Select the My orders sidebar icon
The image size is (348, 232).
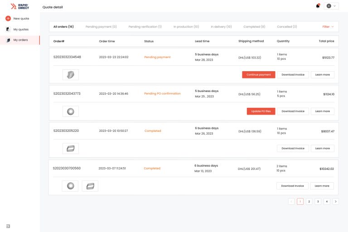[x=8, y=40]
